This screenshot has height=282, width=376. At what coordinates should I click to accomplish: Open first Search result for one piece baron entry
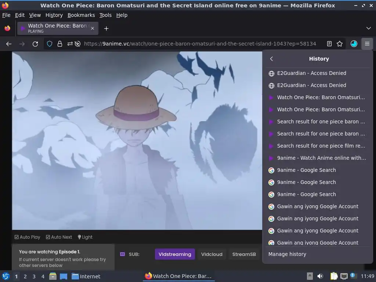click(318, 122)
